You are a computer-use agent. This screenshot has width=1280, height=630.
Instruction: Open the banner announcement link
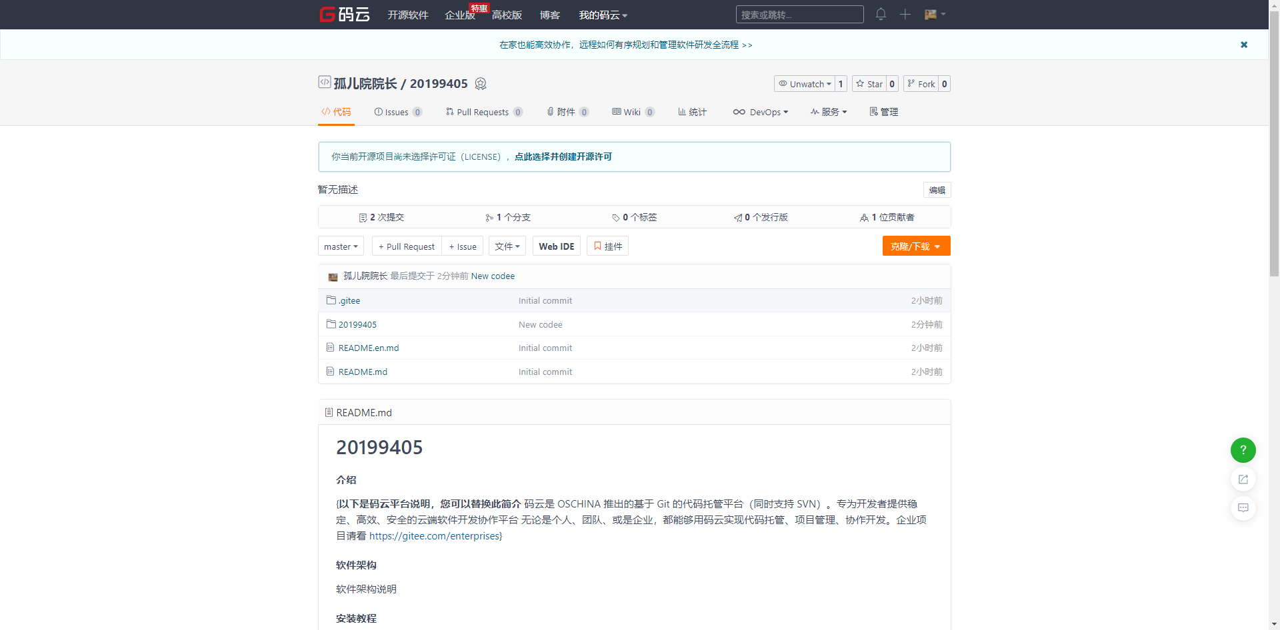(x=626, y=45)
